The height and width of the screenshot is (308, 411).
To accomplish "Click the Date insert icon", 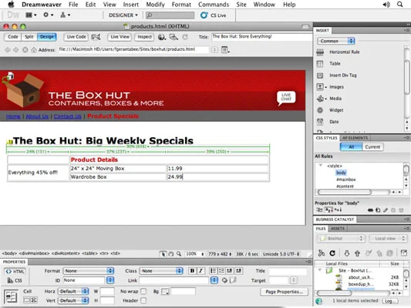I will pyautogui.click(x=320, y=122).
